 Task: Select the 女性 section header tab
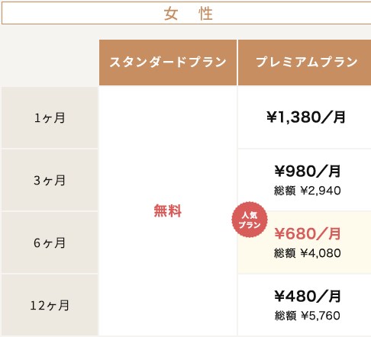tap(186, 13)
